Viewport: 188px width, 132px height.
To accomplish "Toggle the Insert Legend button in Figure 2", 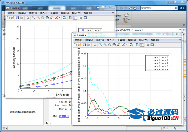I will pyautogui.click(x=142, y=45).
